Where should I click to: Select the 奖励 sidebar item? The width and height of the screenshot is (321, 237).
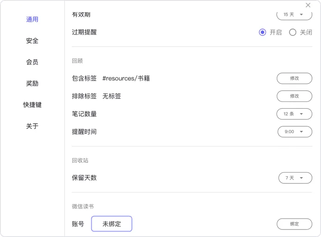(x=32, y=83)
